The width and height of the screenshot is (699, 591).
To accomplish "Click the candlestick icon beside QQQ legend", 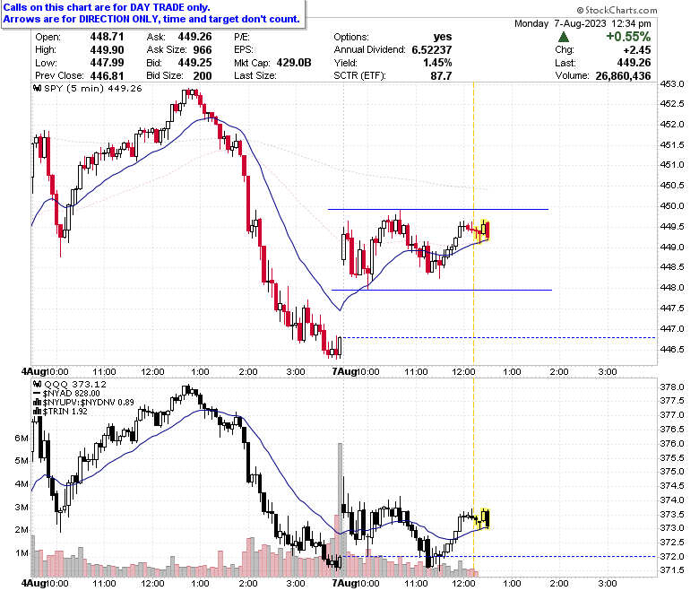I will click(x=38, y=384).
